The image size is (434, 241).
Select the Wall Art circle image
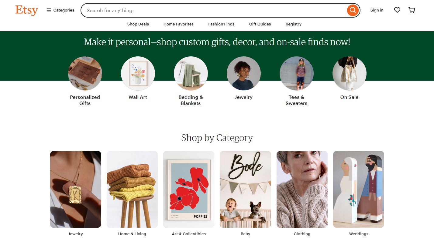click(138, 73)
